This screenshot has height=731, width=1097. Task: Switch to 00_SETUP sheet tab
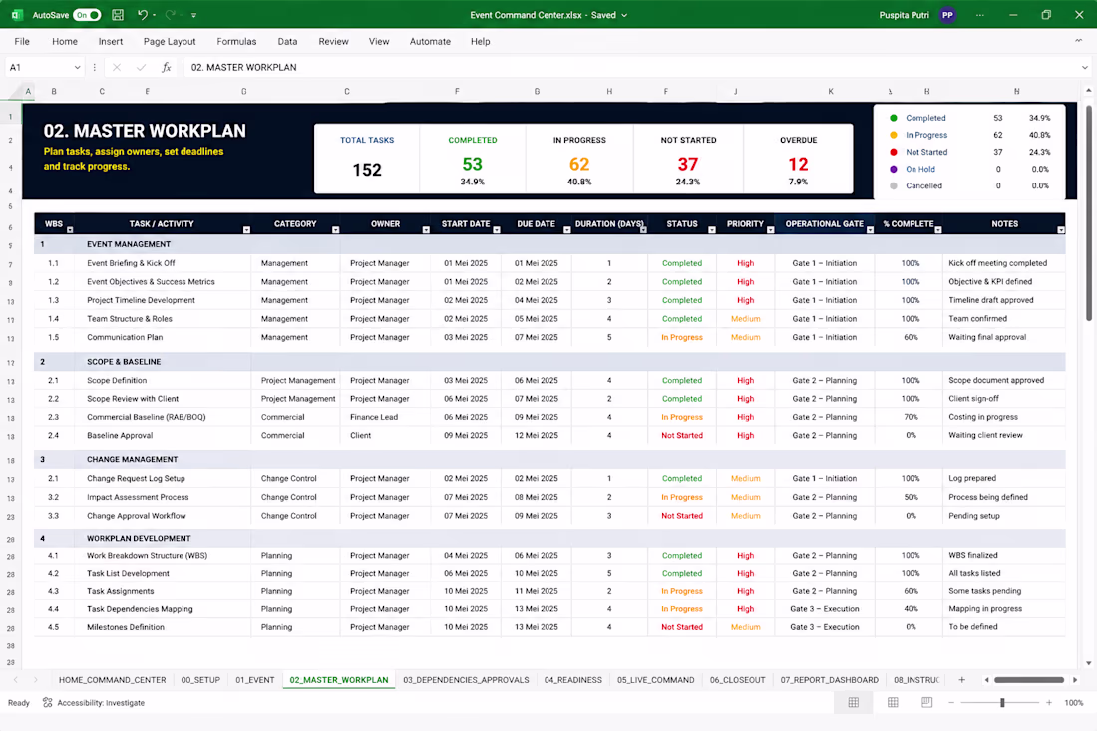pos(200,680)
